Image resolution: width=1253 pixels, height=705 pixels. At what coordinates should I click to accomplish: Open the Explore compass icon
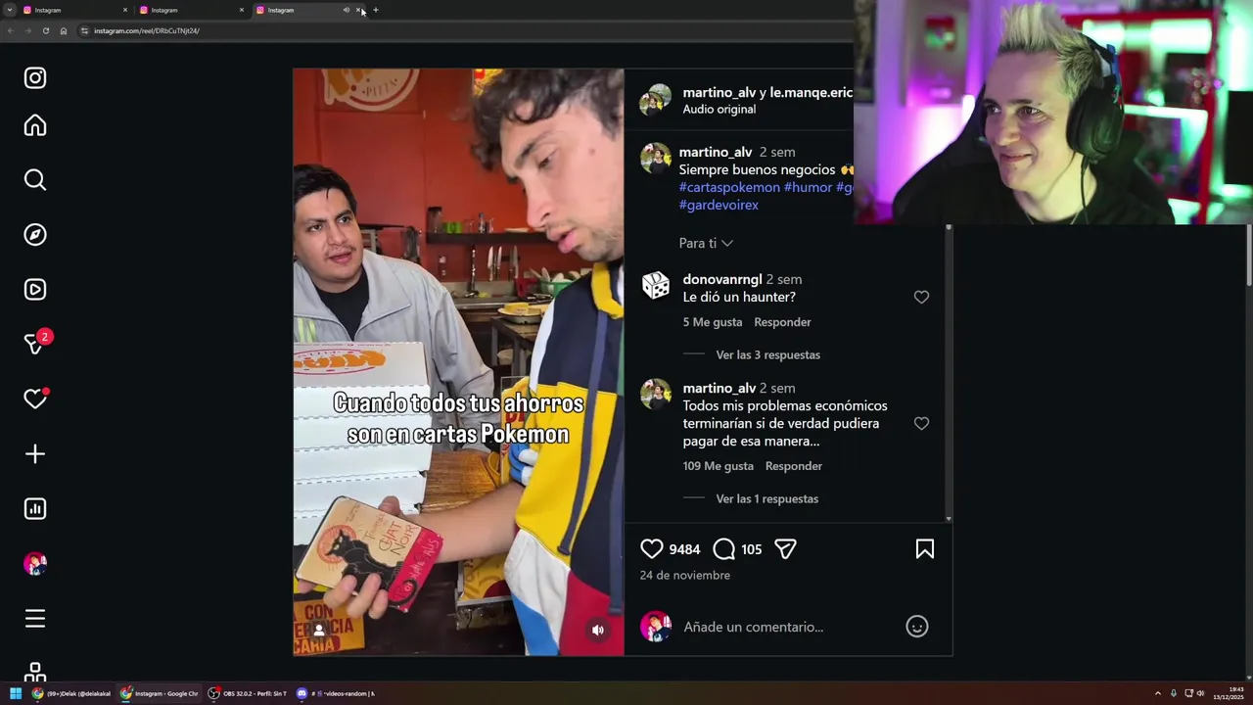coord(35,235)
